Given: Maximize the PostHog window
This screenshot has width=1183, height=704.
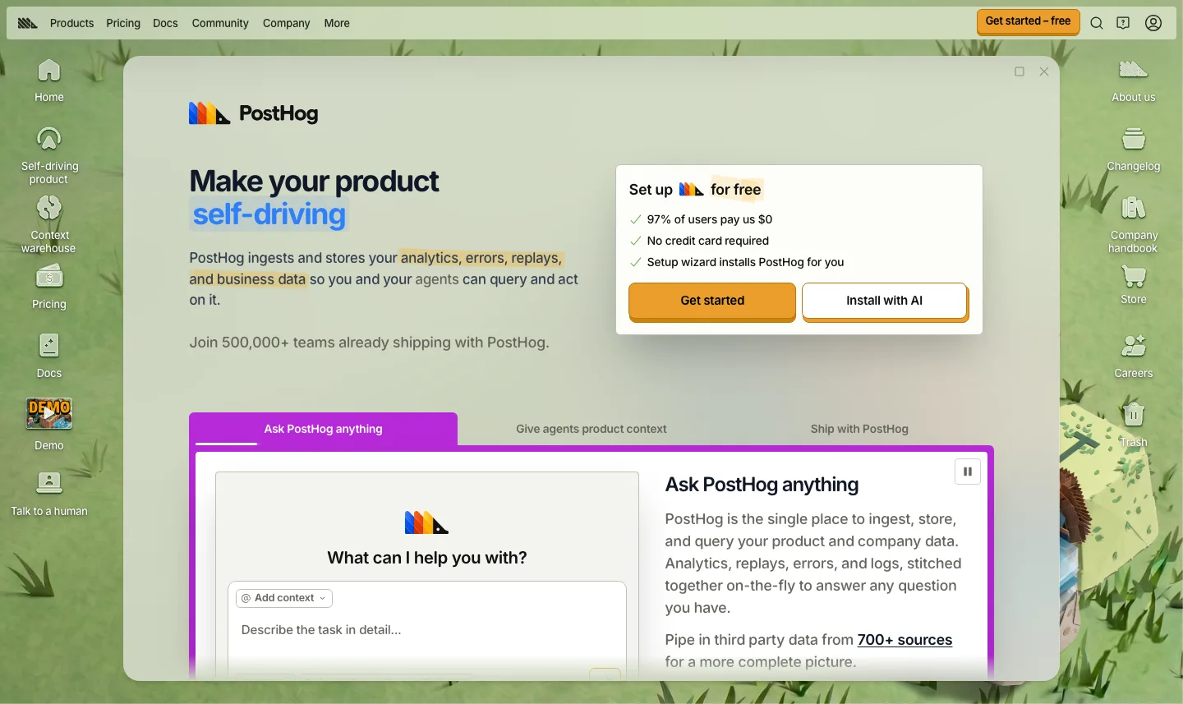Looking at the screenshot, I should 1020,71.
